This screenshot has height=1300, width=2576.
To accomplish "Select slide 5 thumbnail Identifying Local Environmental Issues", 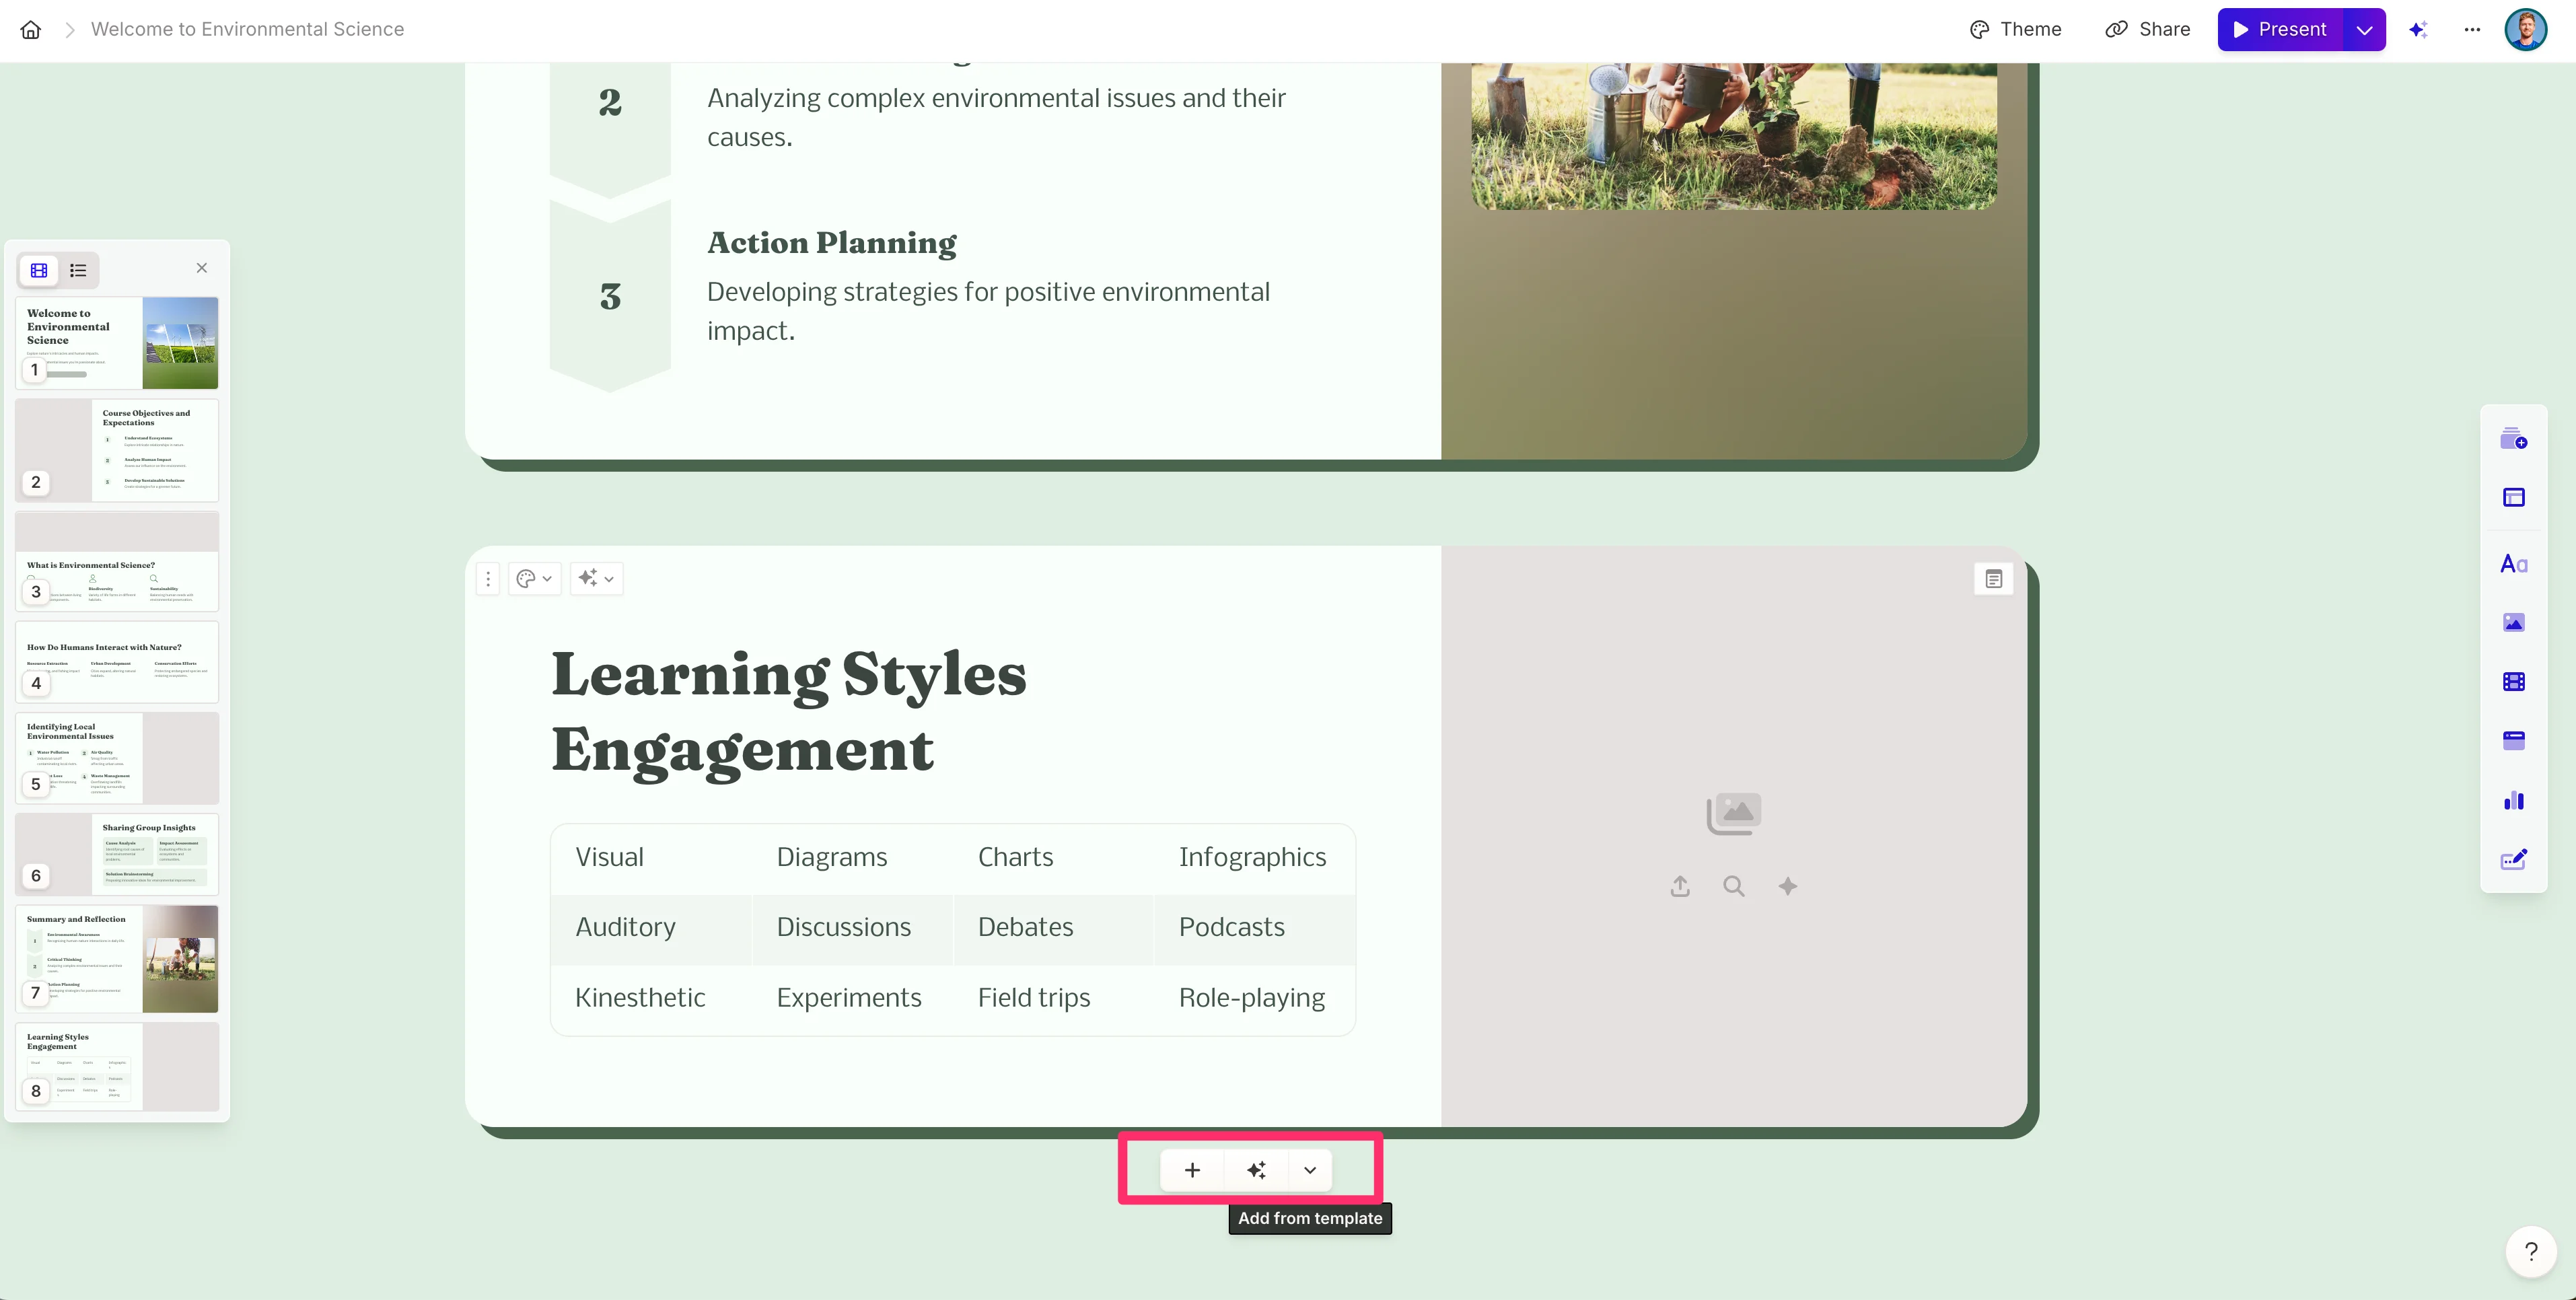I will click(117, 757).
